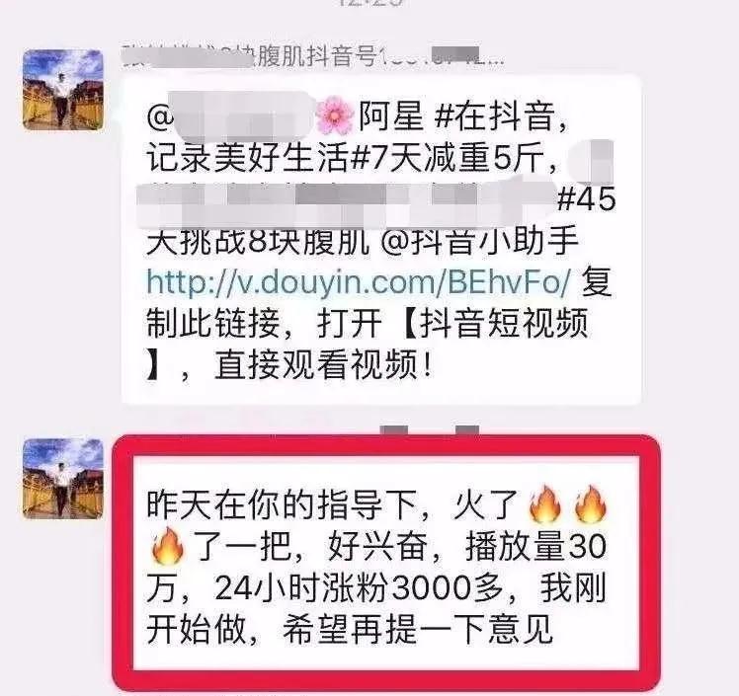Tap the avatar next to the red-highlighted message
This screenshot has width=739, height=696.
coord(63,479)
